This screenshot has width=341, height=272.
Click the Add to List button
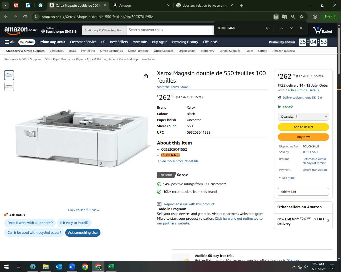303,192
